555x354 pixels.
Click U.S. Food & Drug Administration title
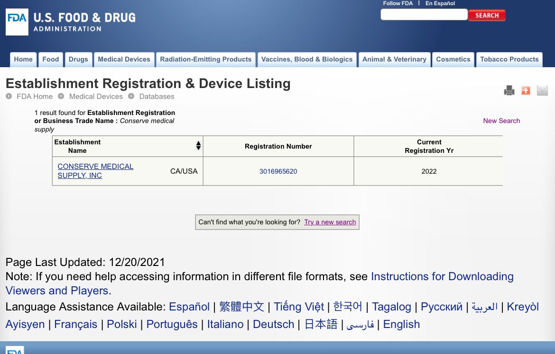[x=84, y=22]
